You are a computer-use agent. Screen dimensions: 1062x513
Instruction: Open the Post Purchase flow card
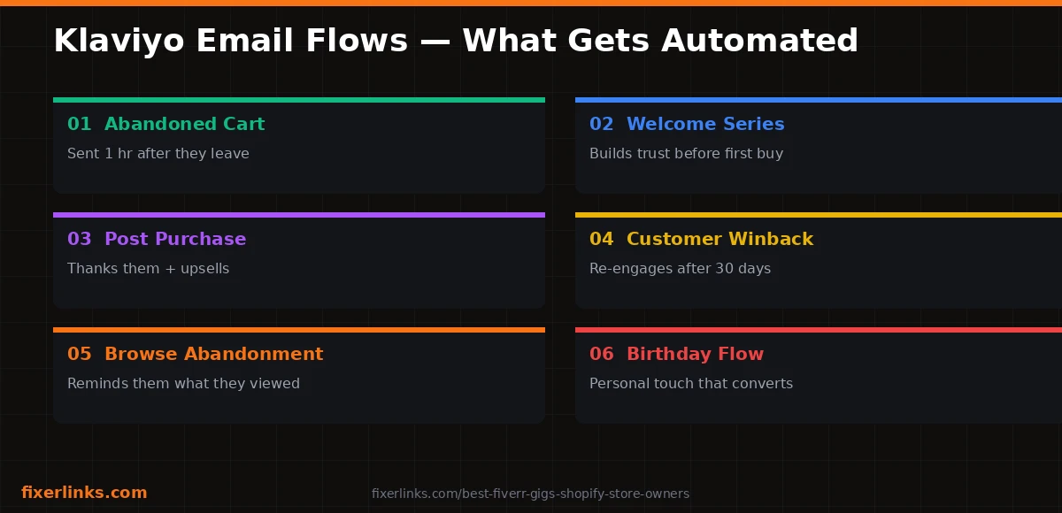pyautogui.click(x=299, y=260)
